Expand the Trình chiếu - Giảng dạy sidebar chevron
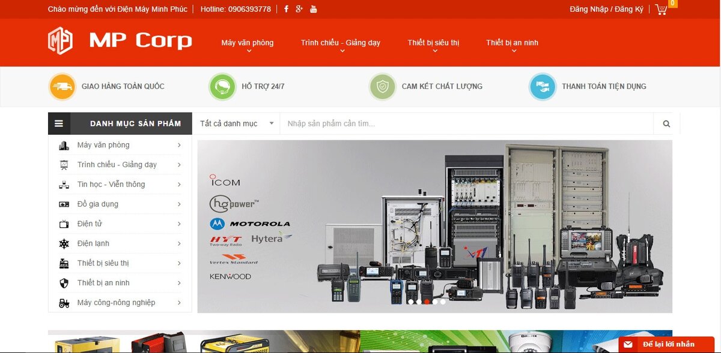Viewport: 721px width, 353px height. (x=179, y=165)
